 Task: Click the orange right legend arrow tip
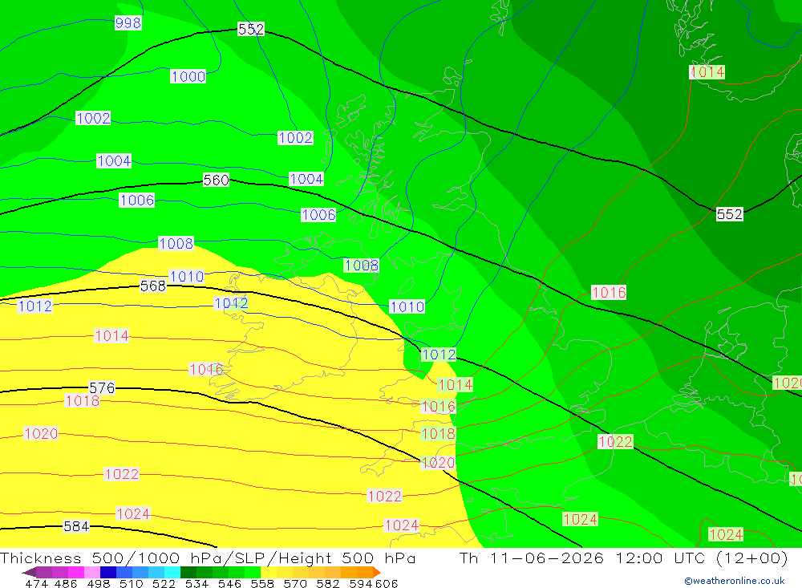[377, 572]
